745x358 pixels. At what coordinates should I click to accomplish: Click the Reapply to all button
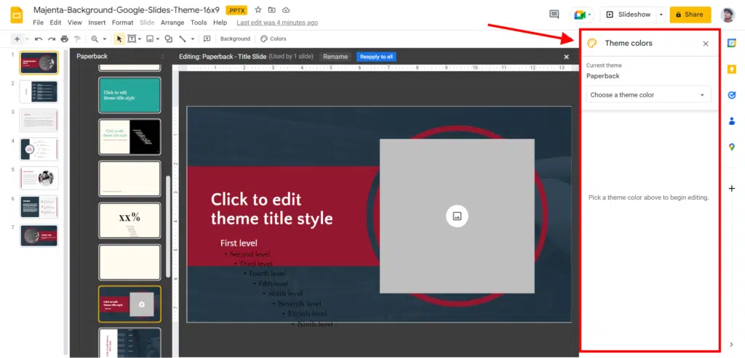tap(376, 57)
